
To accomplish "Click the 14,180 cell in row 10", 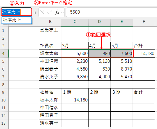I will pyautogui.click(x=75, y=100).
